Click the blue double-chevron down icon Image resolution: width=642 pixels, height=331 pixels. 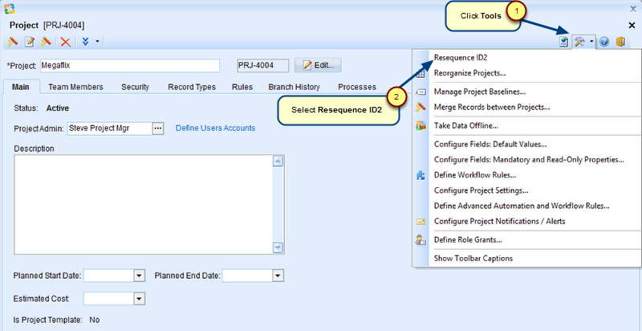(84, 42)
